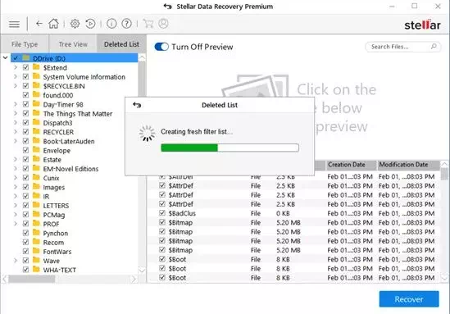
Task: Collapse the DDrive (D:) tree node
Action: 5,58
